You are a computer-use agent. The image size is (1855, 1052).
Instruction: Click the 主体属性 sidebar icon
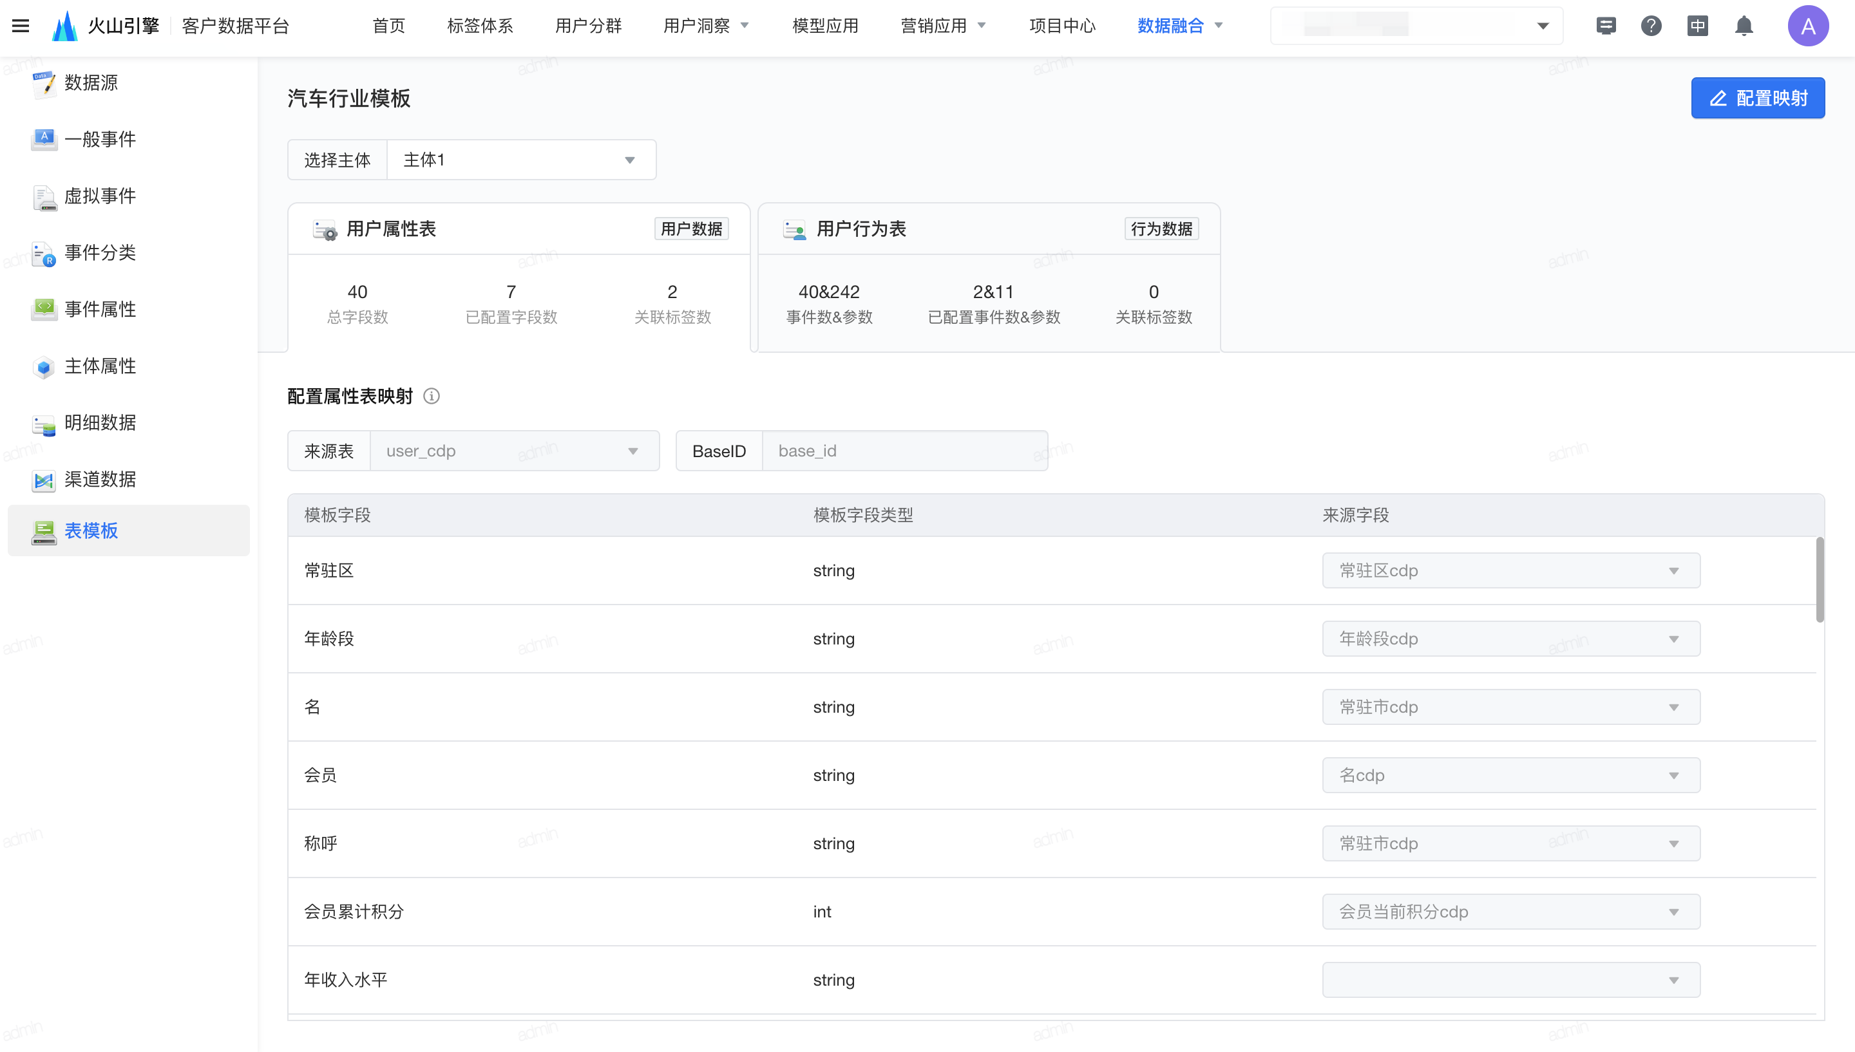point(44,367)
